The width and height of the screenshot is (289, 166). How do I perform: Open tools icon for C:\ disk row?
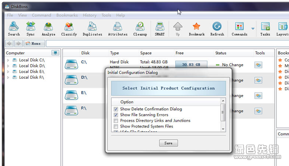tap(258, 65)
